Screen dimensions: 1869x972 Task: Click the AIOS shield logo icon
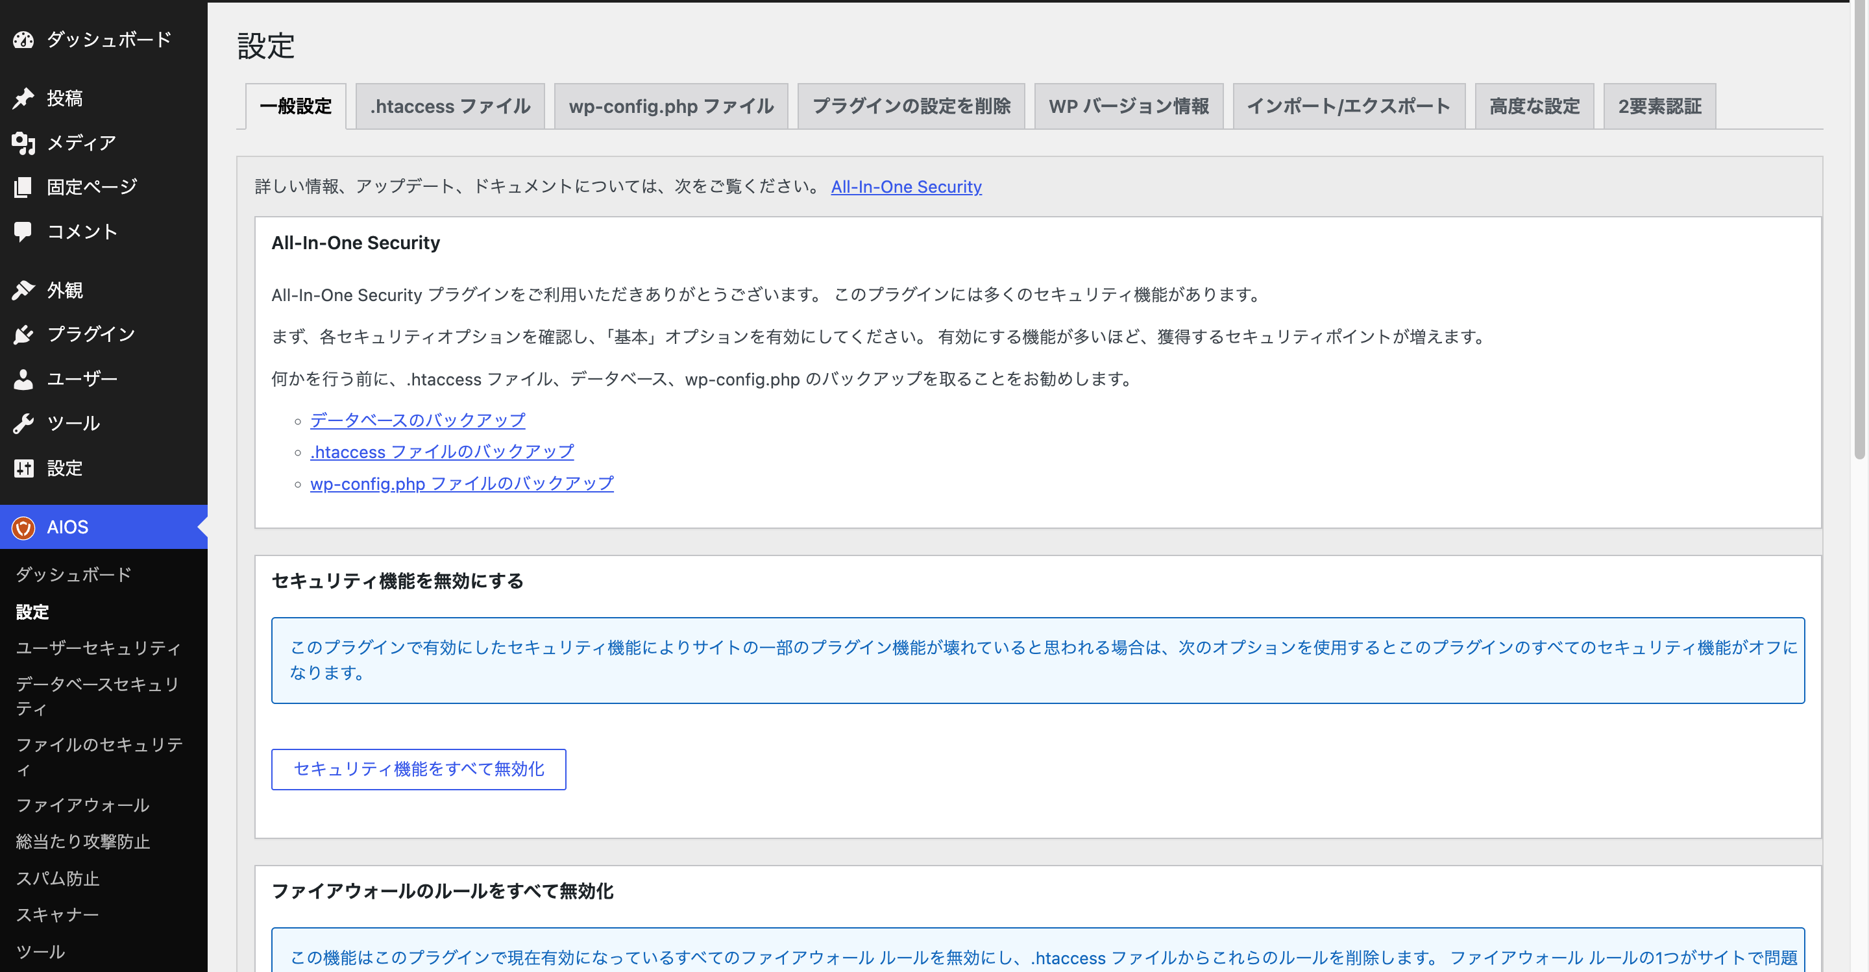click(23, 528)
